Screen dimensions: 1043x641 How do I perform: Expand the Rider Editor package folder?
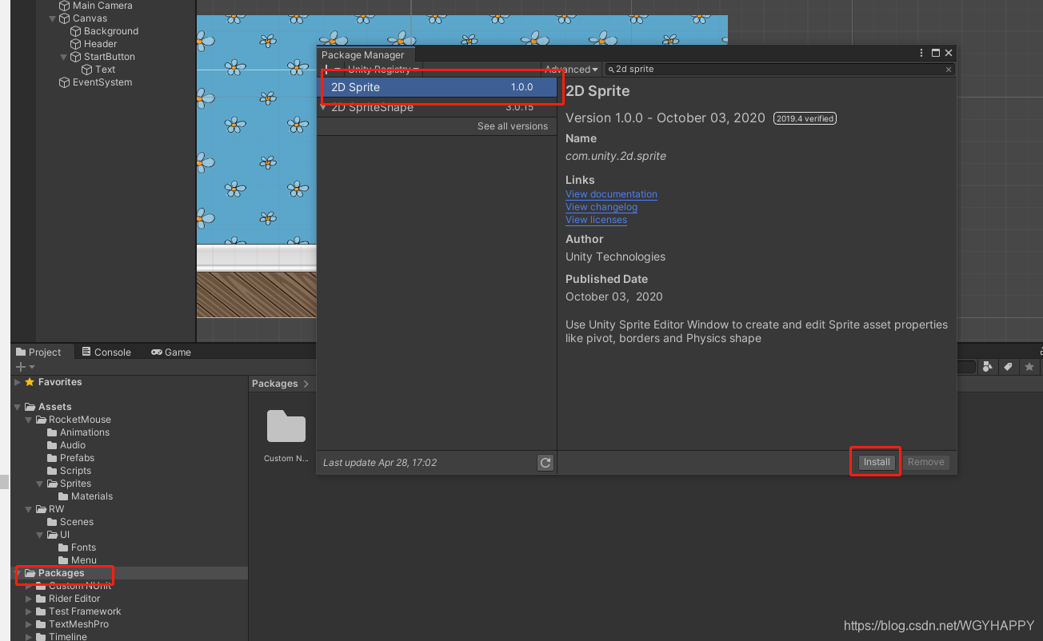(x=29, y=599)
